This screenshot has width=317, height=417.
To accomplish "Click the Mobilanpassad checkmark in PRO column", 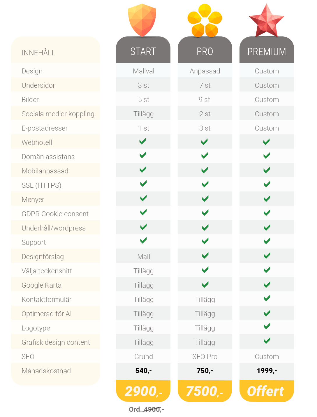I will [x=205, y=170].
